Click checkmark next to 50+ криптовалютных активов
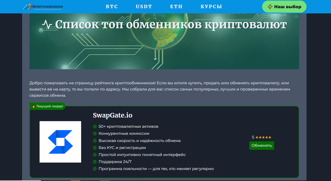 95,127
